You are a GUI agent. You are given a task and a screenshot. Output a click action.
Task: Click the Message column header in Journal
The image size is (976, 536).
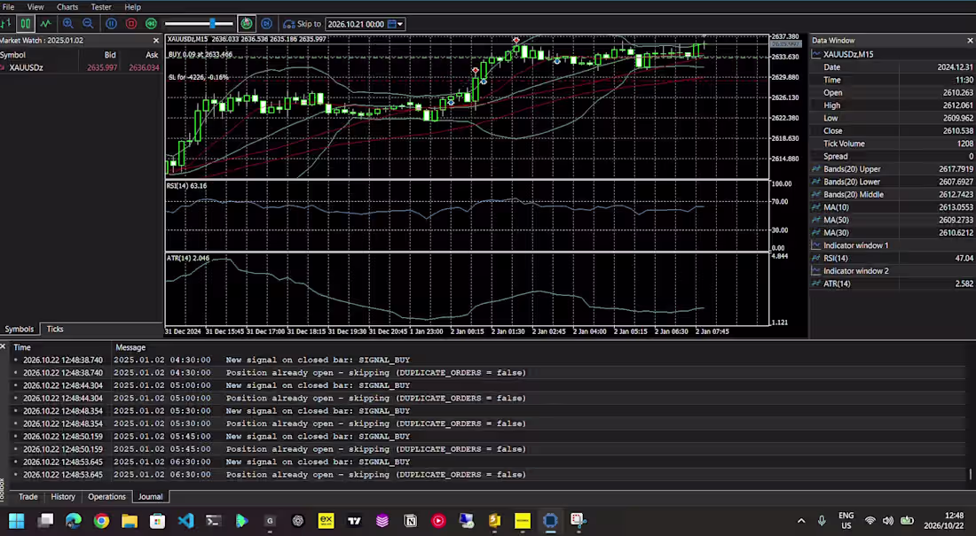(x=130, y=347)
